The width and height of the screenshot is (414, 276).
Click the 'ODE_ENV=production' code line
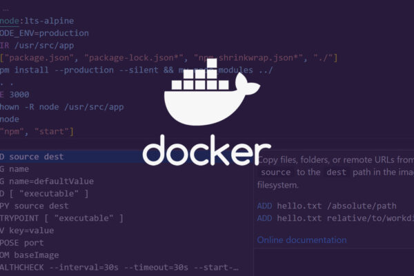[44, 33]
